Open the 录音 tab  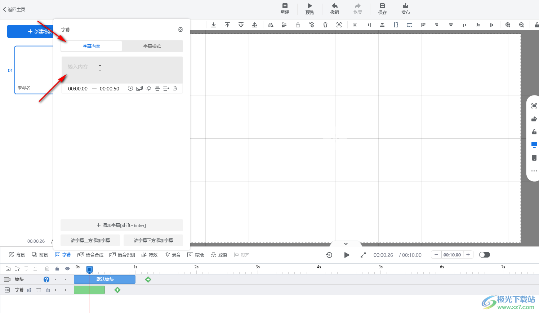[173, 255]
